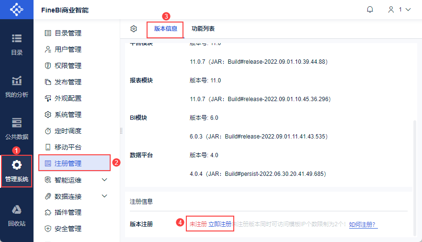Click 移动平台 phone icon
The image size is (422, 242).
[x=48, y=147]
